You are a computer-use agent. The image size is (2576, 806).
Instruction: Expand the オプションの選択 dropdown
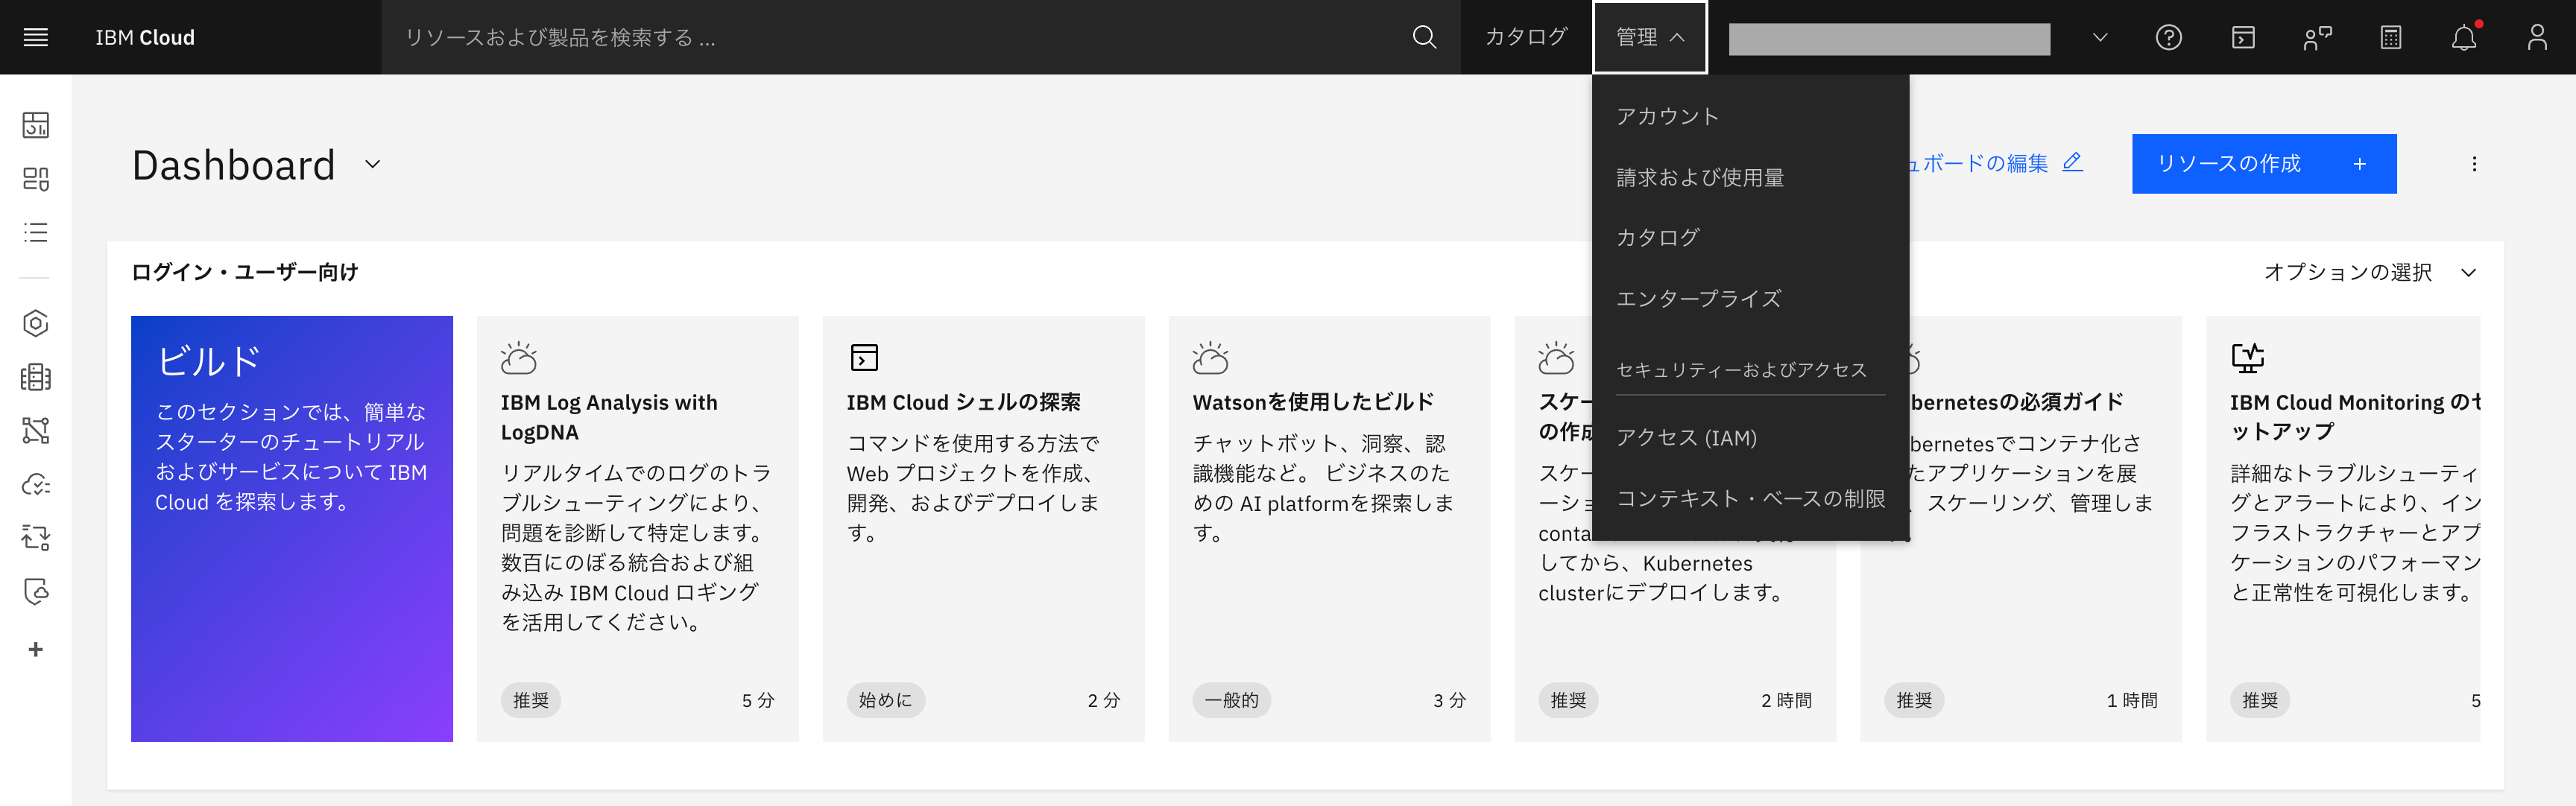[x=2370, y=272]
